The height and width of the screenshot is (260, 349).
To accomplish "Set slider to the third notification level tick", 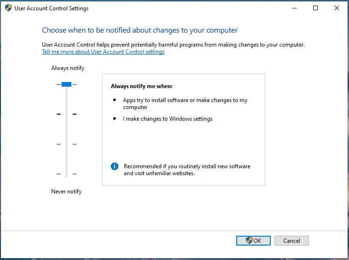I will 67,144.
